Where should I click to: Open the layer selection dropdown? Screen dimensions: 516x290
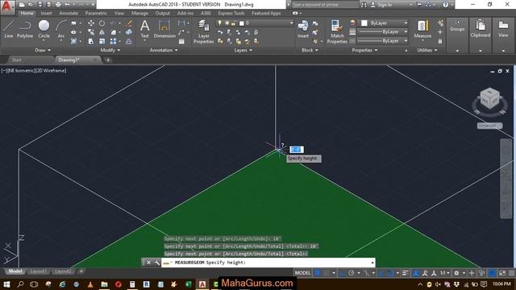[x=291, y=23]
